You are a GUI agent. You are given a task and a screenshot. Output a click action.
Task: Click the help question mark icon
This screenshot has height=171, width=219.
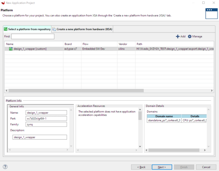5,167
